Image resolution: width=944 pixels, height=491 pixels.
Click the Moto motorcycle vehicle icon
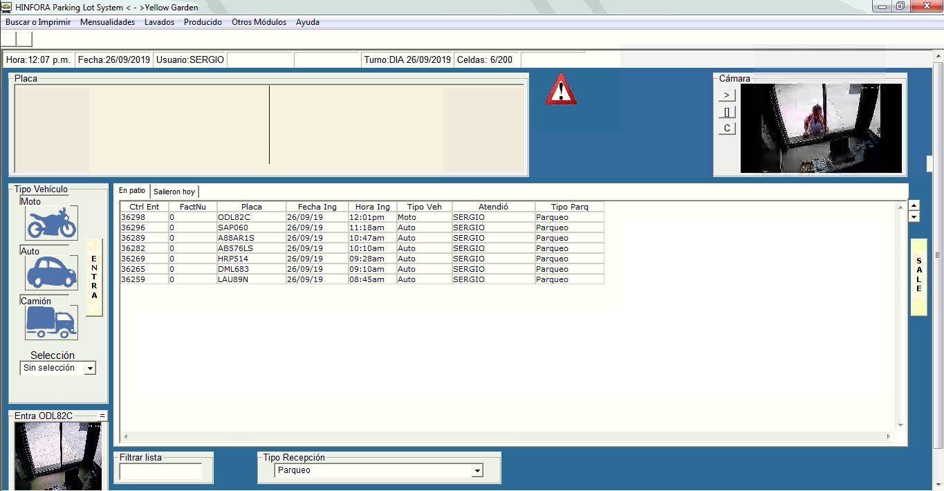point(51,223)
